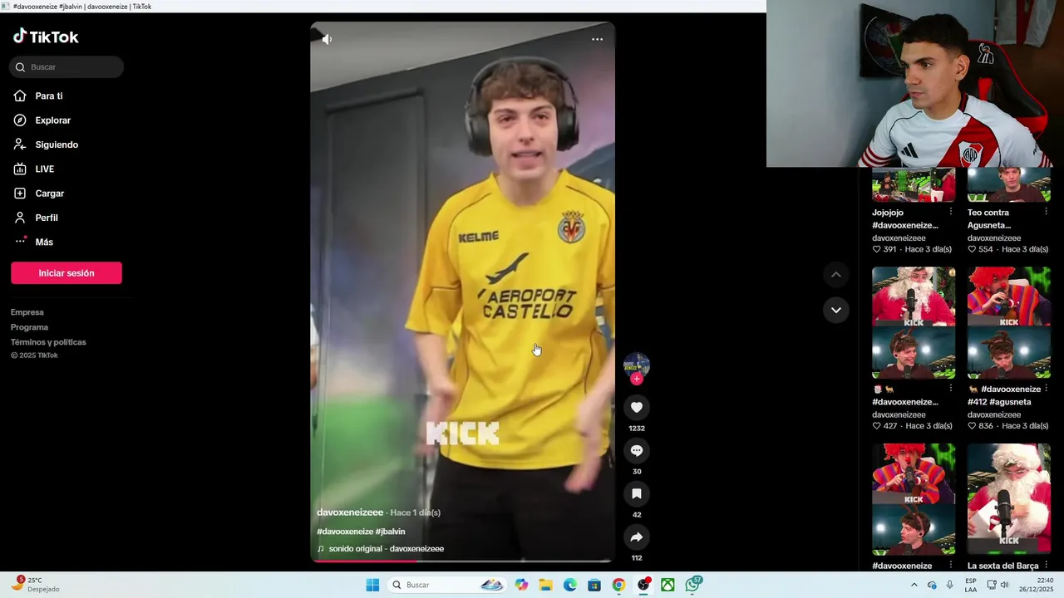Open the davoxeneizeee username on the video
This screenshot has width=1064, height=598.
[x=350, y=512]
